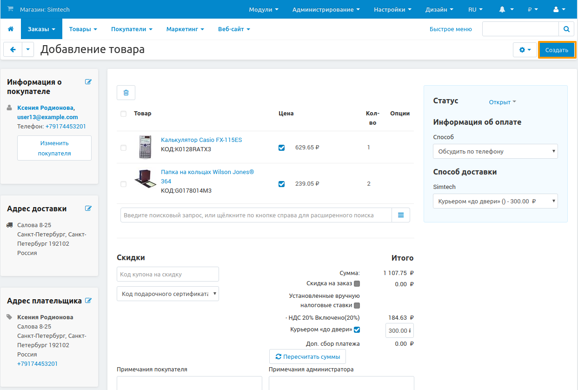
Task: Click the search magnifier button
Action: pos(566,29)
